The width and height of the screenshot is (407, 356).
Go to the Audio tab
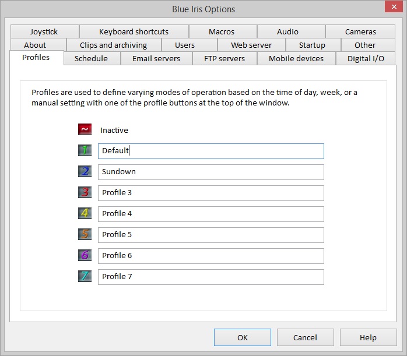tap(291, 31)
